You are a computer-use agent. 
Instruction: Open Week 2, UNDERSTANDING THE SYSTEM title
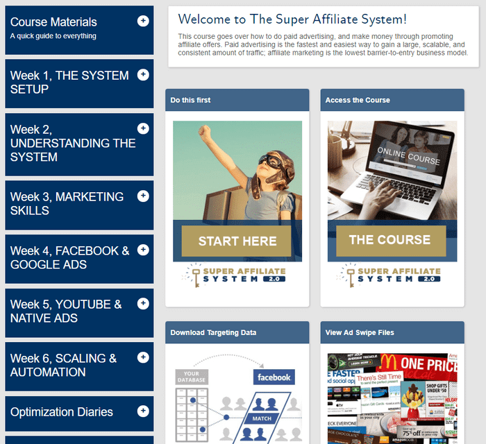(73, 143)
